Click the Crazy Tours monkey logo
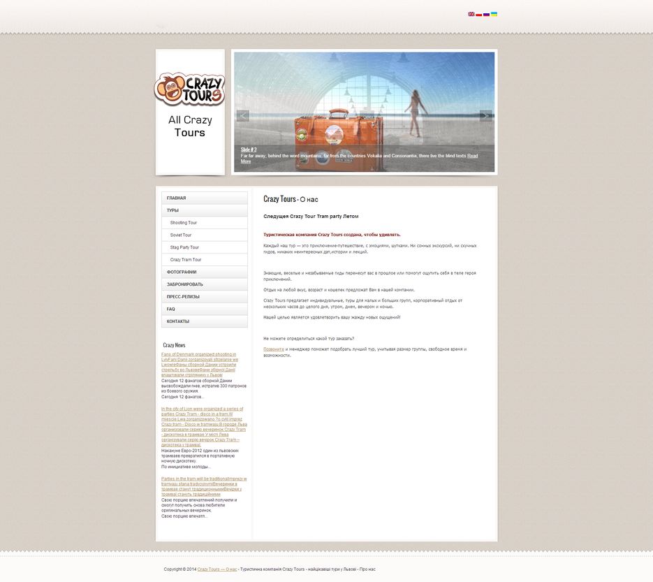 tap(189, 89)
